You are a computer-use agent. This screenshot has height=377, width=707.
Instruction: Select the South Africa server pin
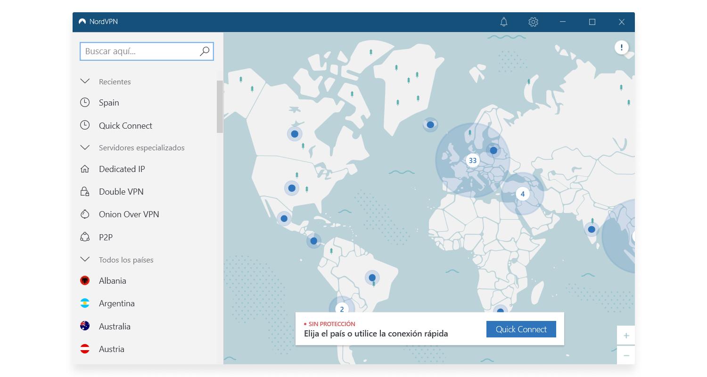pyautogui.click(x=501, y=309)
